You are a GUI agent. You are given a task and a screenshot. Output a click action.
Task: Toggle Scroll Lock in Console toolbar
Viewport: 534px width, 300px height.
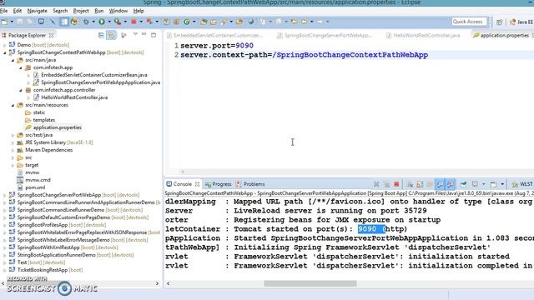(x=420, y=184)
